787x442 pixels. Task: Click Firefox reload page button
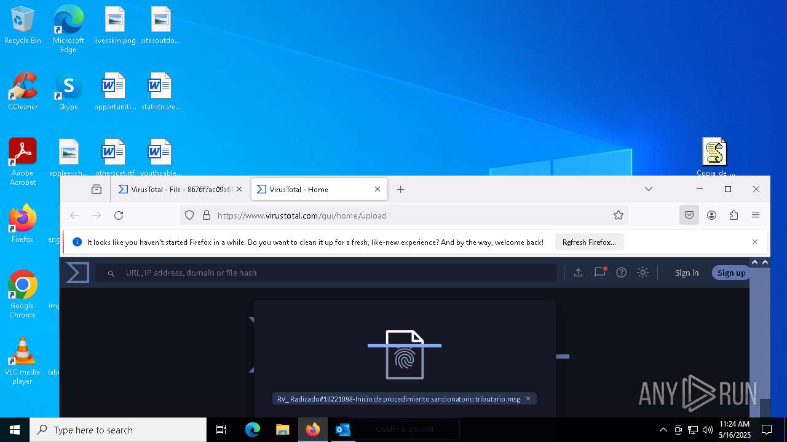click(x=119, y=215)
